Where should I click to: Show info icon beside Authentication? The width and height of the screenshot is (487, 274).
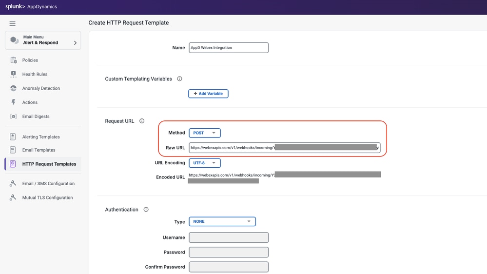click(x=146, y=209)
